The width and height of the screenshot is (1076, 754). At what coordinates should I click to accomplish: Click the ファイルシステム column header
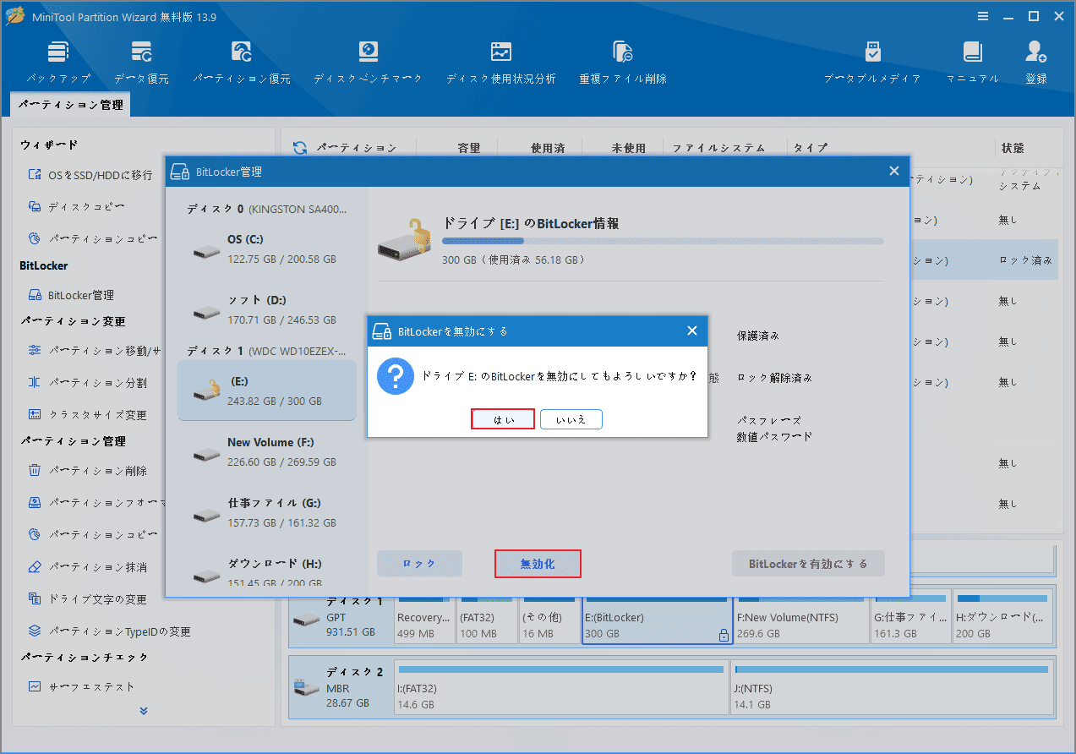pyautogui.click(x=718, y=148)
